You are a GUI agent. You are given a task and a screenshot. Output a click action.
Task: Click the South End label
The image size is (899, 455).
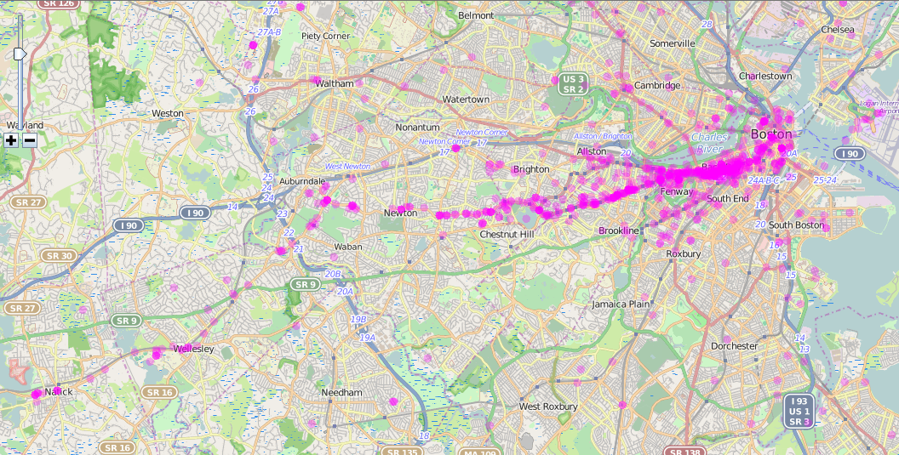pos(728,199)
